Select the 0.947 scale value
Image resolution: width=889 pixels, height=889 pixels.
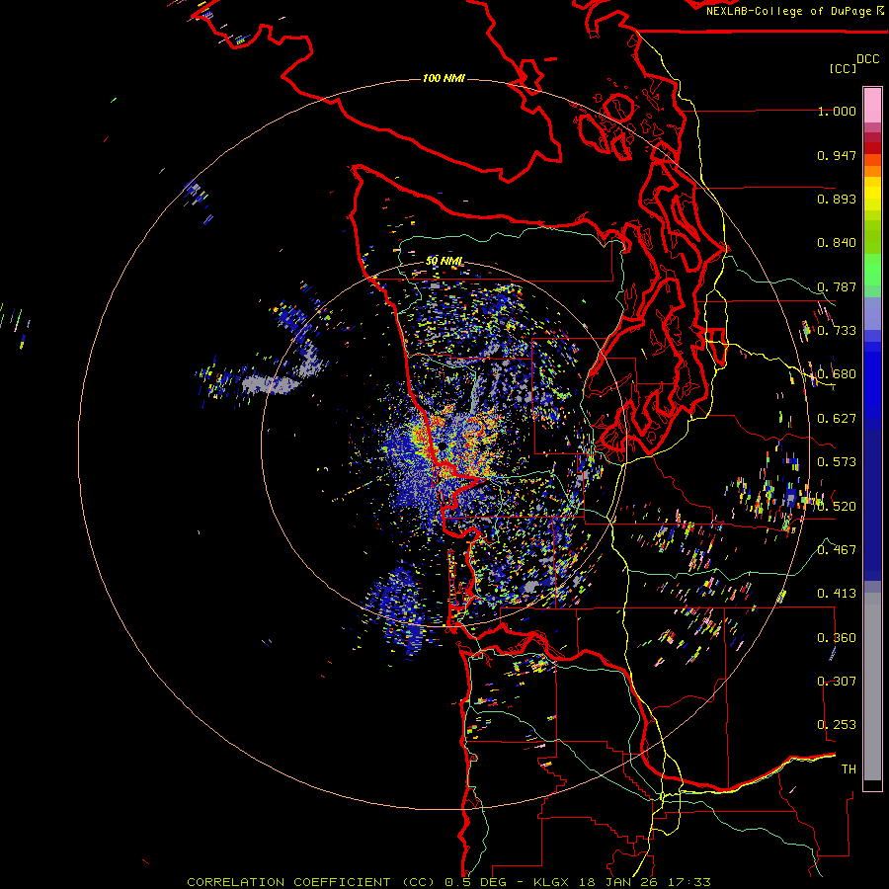click(837, 155)
